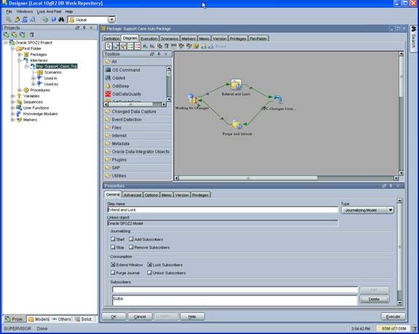Open the File menu

[9, 12]
